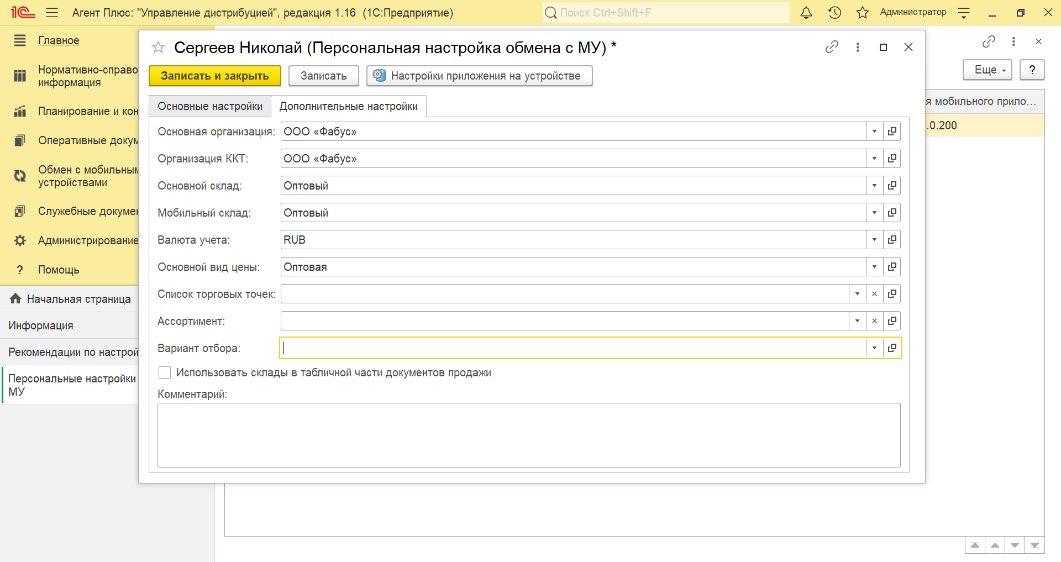Expand Основной склад dropdown
The image size is (1061, 562).
[874, 186]
